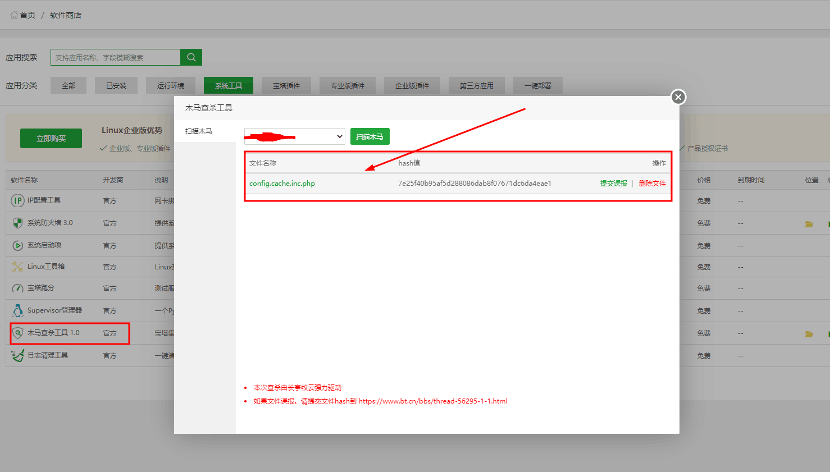Screen dimensions: 830x472
Task: Click the hash值 column header
Action: (409, 163)
